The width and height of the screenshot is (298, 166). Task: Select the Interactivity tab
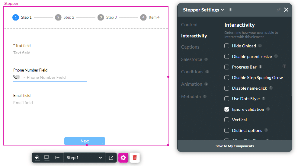pyautogui.click(x=194, y=36)
